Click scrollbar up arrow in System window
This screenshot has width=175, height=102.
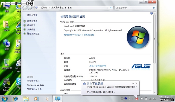(155, 13)
